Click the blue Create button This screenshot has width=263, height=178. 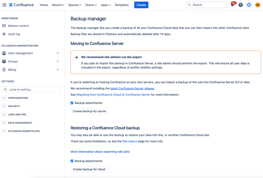(141, 5)
